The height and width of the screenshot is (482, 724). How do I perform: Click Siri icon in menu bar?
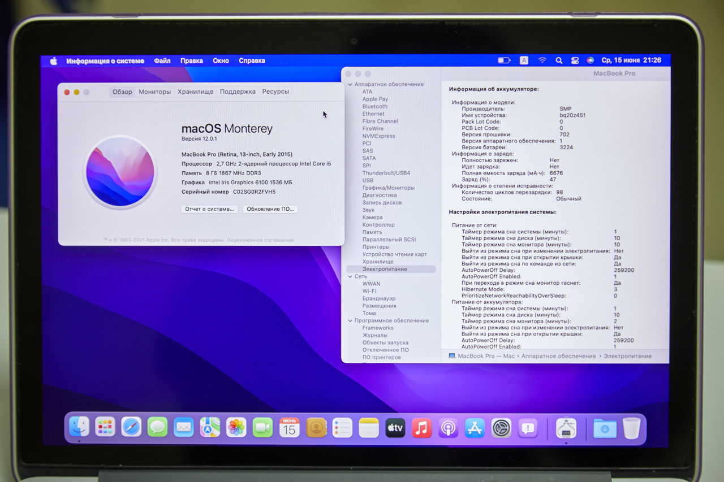click(590, 60)
